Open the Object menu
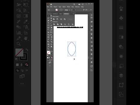Image resolution: width=140 pixels, height=105 pixels. pos(55,7)
